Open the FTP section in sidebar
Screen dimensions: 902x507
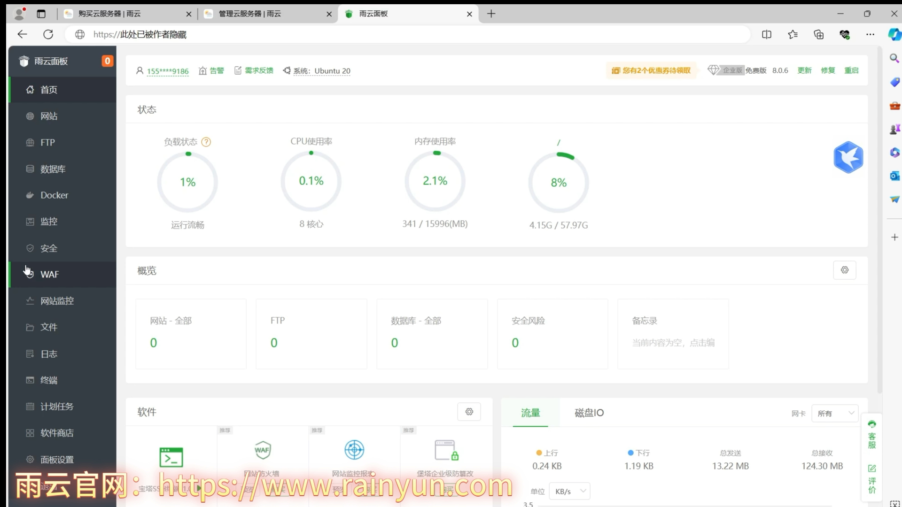(x=62, y=142)
